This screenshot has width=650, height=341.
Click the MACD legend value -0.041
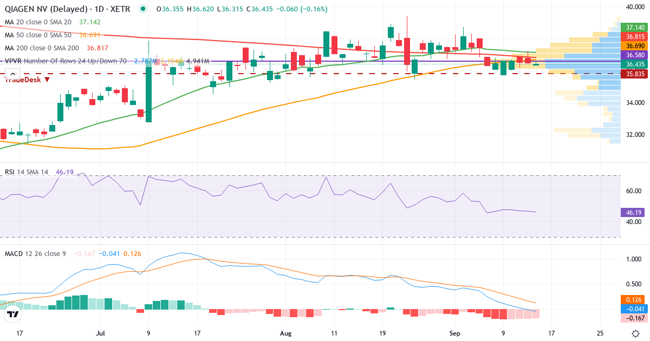109,253
